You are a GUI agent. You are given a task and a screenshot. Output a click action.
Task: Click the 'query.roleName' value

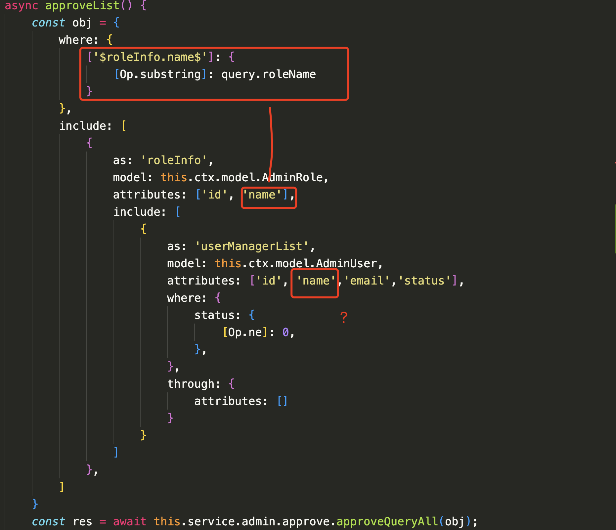pos(269,74)
